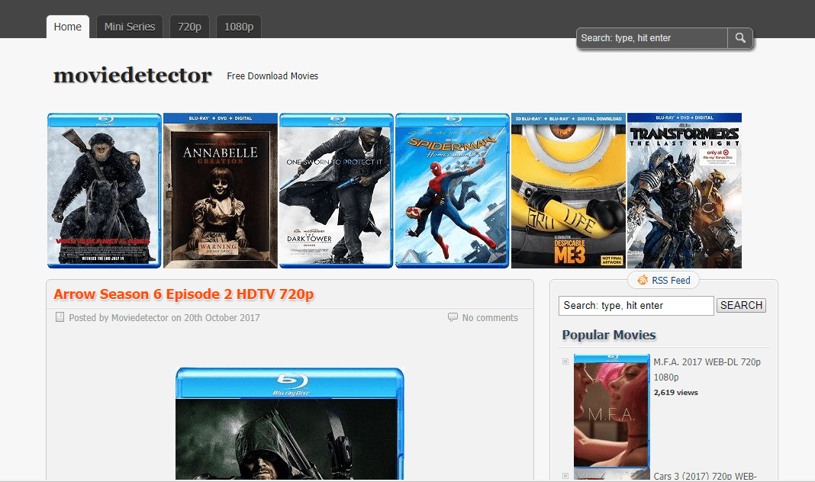Screen dimensions: 815x482
Task: Click the bullet icon beside M.F.A. entry
Action: tap(565, 361)
